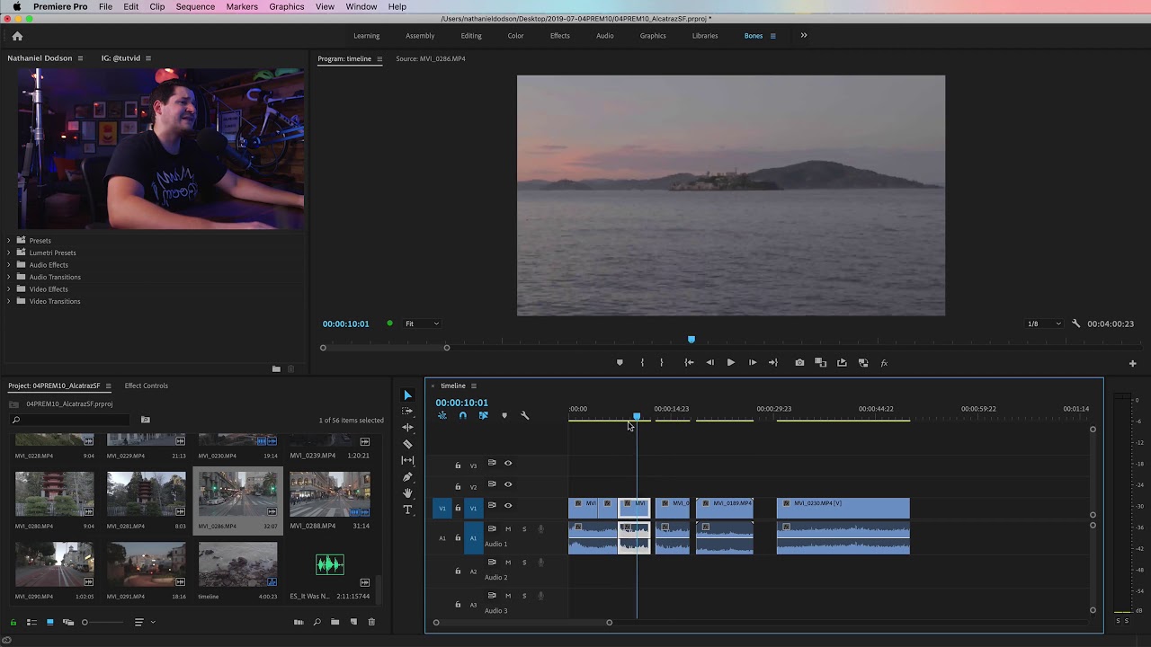
Task: Toggle Snap in timeline magnet icon
Action: tap(462, 415)
